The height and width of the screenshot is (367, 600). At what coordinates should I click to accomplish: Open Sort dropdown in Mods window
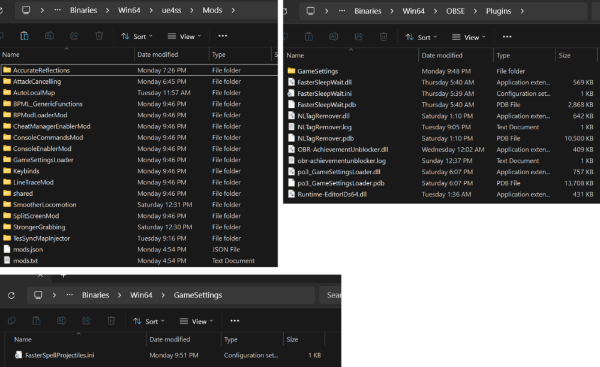(137, 37)
